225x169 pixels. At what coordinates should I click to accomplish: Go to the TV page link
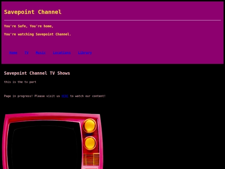(26, 53)
